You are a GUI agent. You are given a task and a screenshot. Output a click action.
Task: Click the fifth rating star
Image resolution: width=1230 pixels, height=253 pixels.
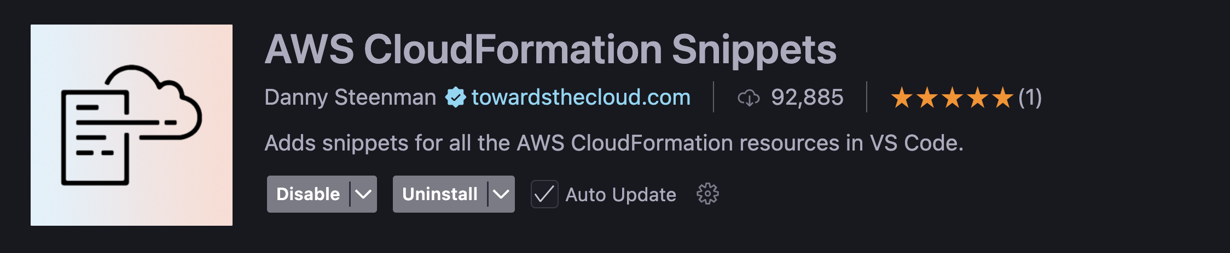[1002, 98]
